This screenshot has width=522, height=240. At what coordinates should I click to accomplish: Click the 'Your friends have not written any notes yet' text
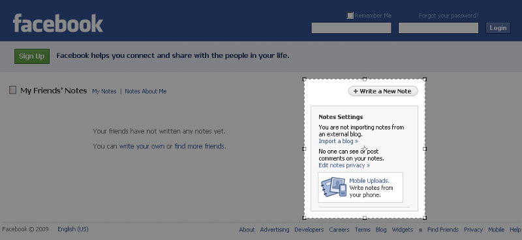[159, 131]
